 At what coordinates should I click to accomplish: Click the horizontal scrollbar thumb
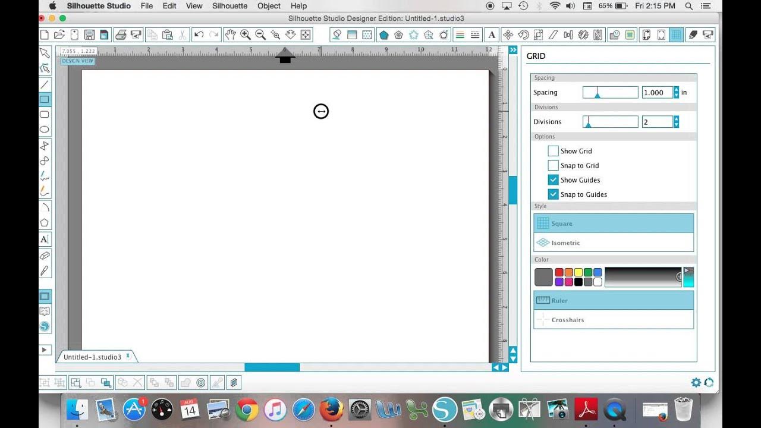pos(272,367)
